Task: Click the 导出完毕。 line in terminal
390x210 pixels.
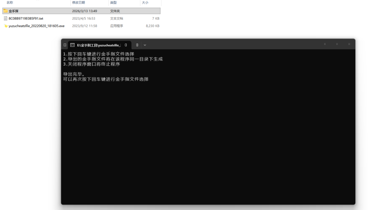Action: (x=74, y=74)
